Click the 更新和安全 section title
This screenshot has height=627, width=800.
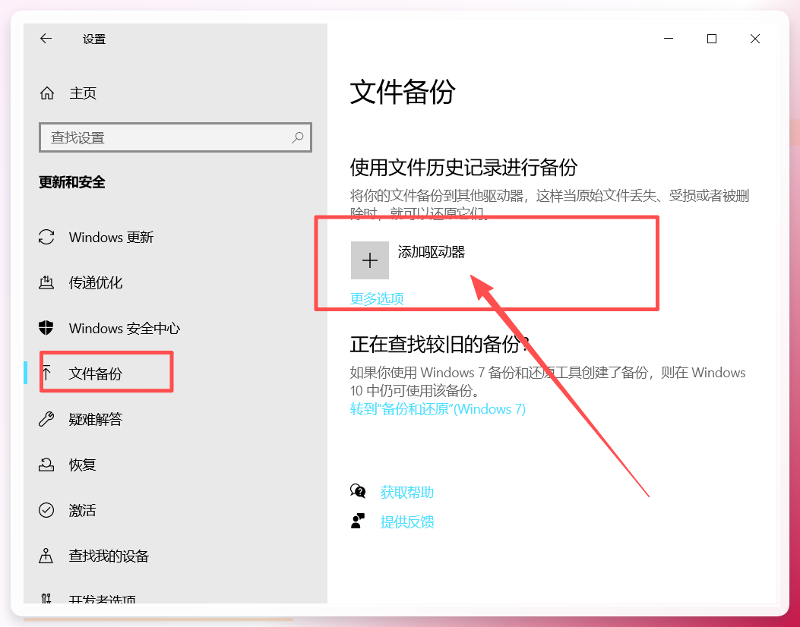72,182
